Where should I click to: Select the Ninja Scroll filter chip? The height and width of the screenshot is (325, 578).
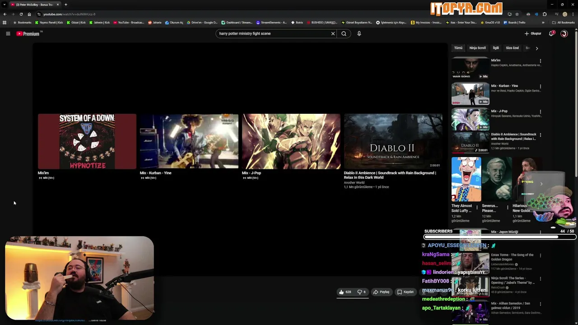(x=477, y=48)
